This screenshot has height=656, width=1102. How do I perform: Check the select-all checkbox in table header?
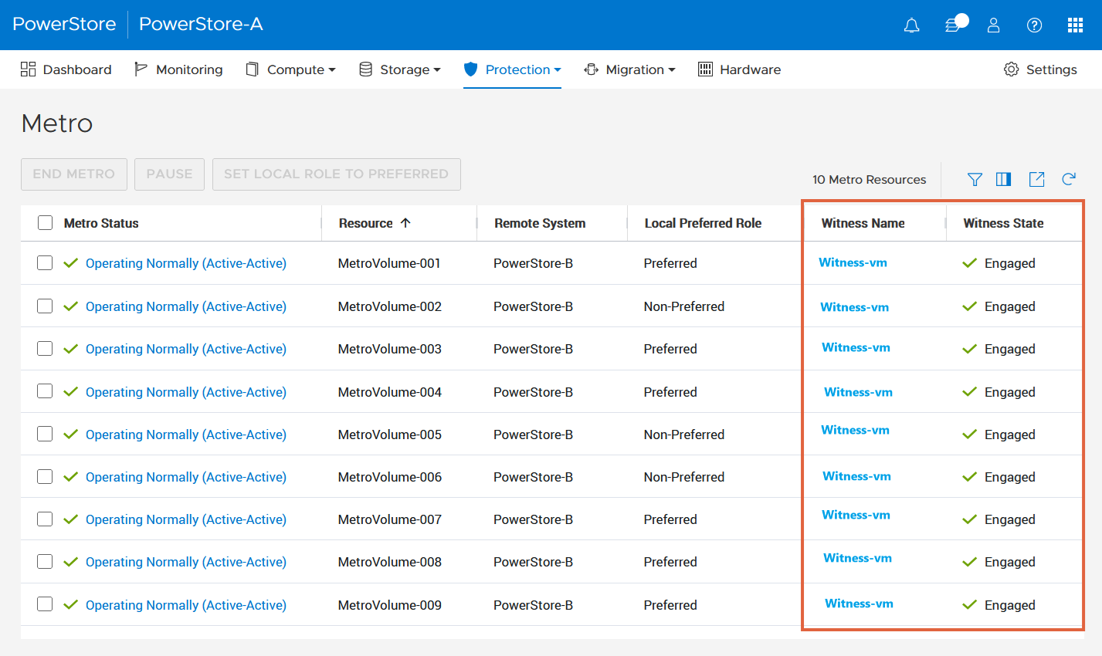[x=45, y=222]
